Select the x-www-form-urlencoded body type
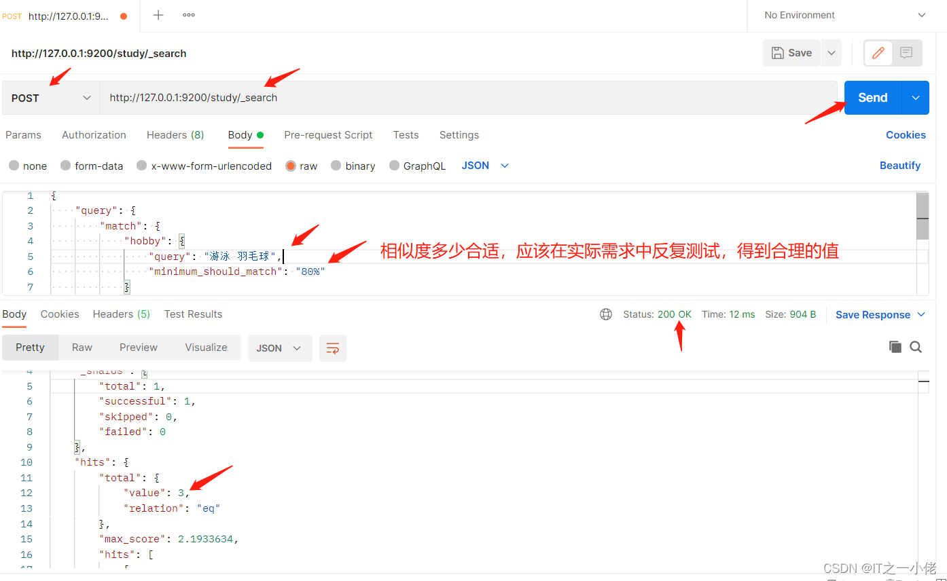This screenshot has width=947, height=581. click(204, 166)
